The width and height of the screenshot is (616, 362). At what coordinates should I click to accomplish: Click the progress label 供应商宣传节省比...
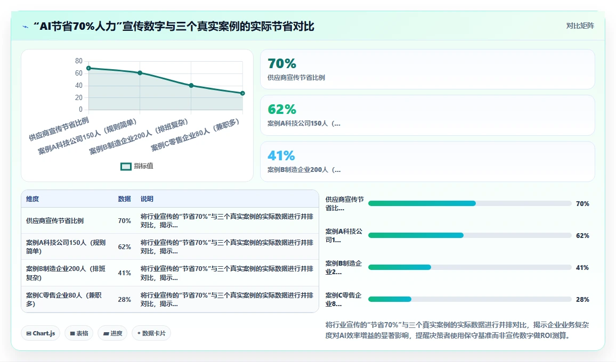345,204
